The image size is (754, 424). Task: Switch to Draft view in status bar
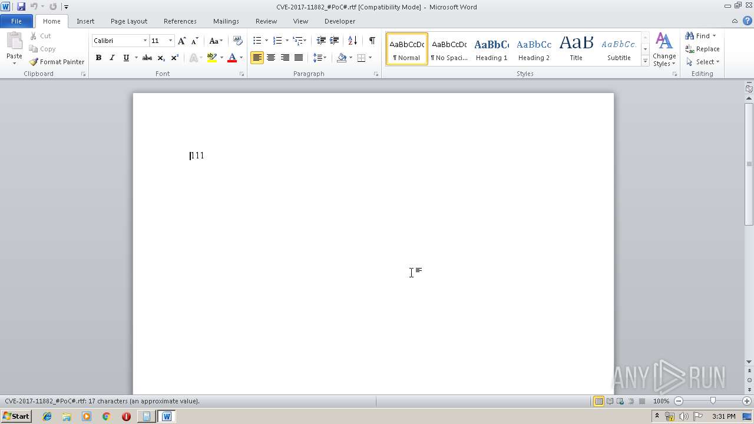(641, 401)
